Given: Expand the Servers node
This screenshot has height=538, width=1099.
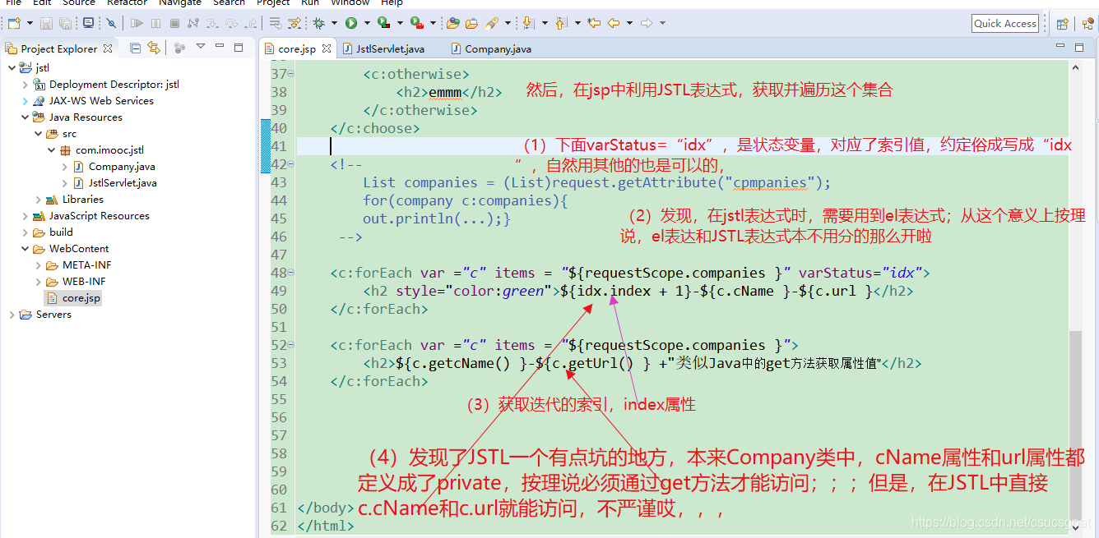Looking at the screenshot, I should coord(11,315).
